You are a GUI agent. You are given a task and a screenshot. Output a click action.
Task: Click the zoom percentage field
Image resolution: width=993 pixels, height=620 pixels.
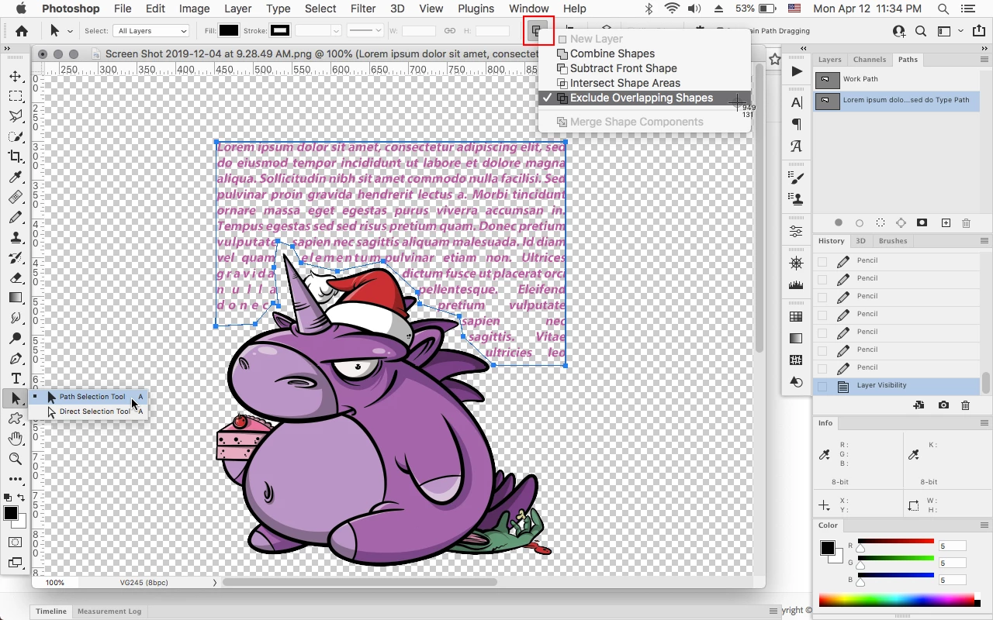coord(54,583)
